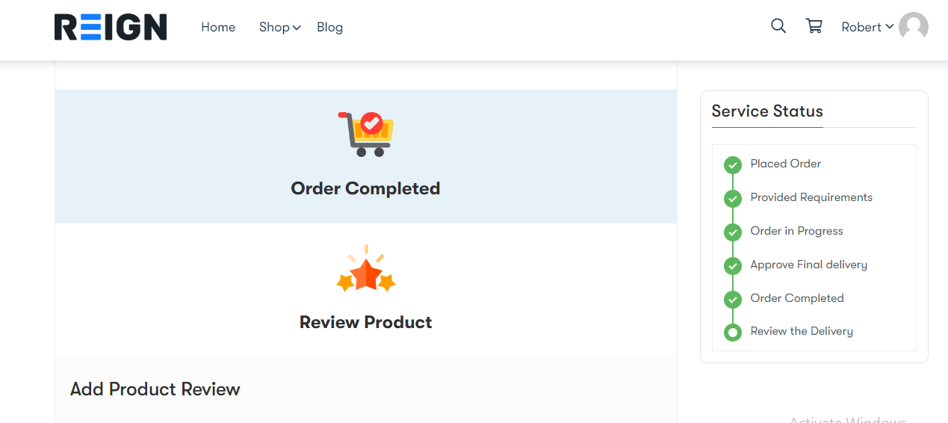Expand the Shop dropdown menu
Screen dimensions: 948x423
click(x=279, y=27)
